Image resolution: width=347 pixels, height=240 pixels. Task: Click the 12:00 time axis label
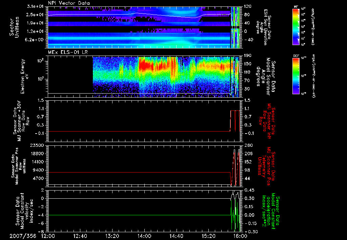[48, 236]
